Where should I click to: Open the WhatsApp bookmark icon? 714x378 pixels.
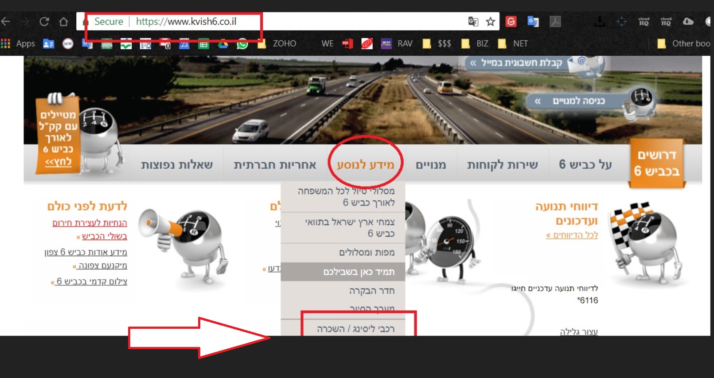tap(242, 43)
